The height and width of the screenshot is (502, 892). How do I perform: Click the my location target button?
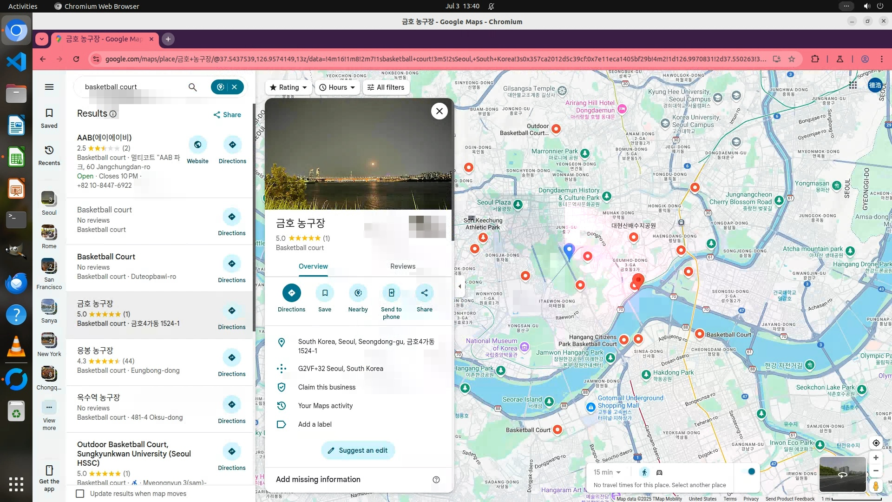point(876,443)
